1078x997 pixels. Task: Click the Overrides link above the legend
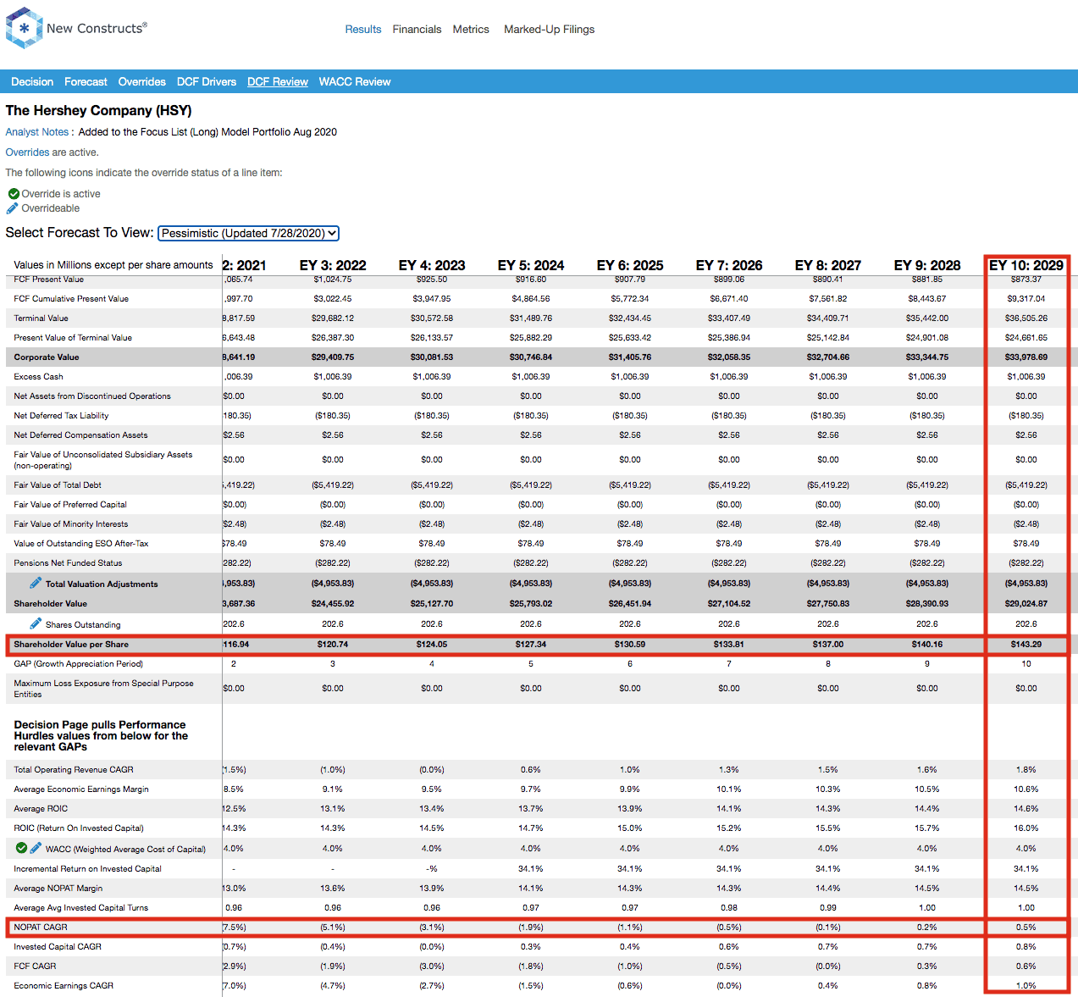(28, 152)
